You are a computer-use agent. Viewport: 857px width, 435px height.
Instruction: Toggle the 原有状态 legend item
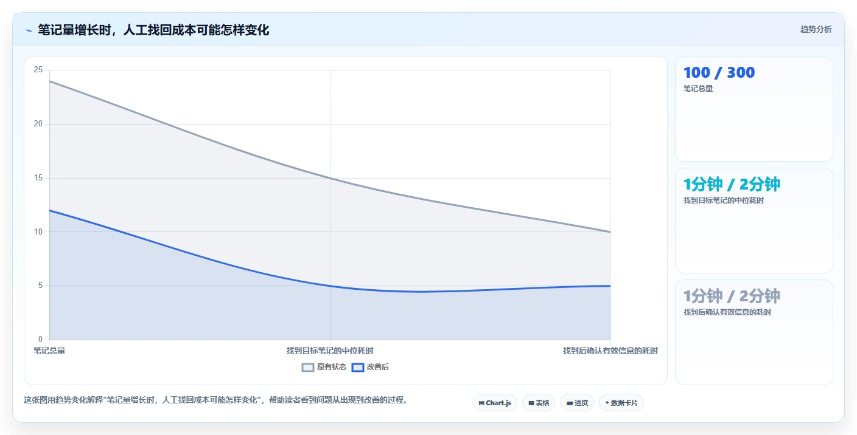pyautogui.click(x=324, y=367)
